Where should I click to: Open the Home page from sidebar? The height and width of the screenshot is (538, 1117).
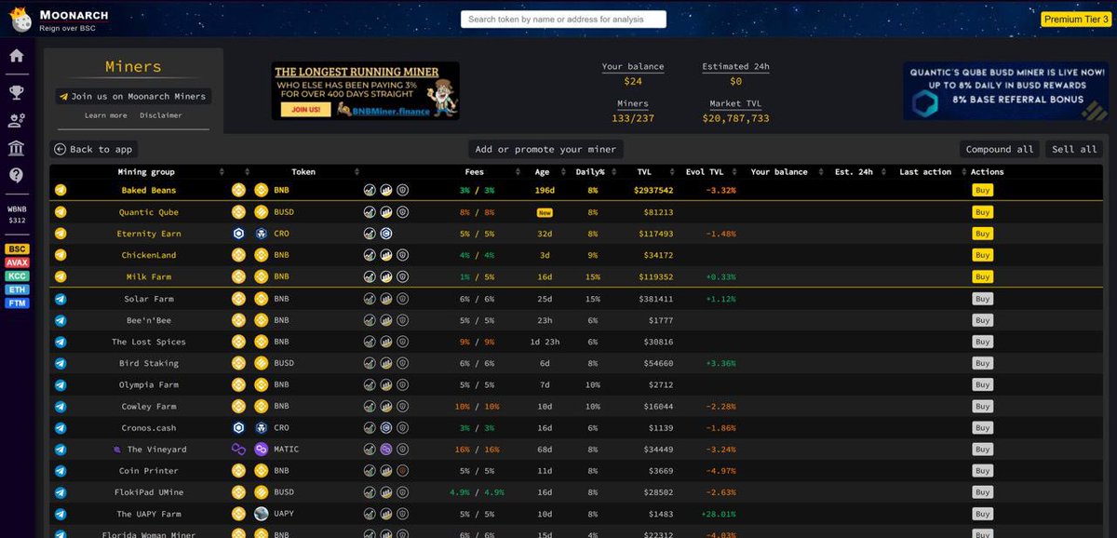16,56
